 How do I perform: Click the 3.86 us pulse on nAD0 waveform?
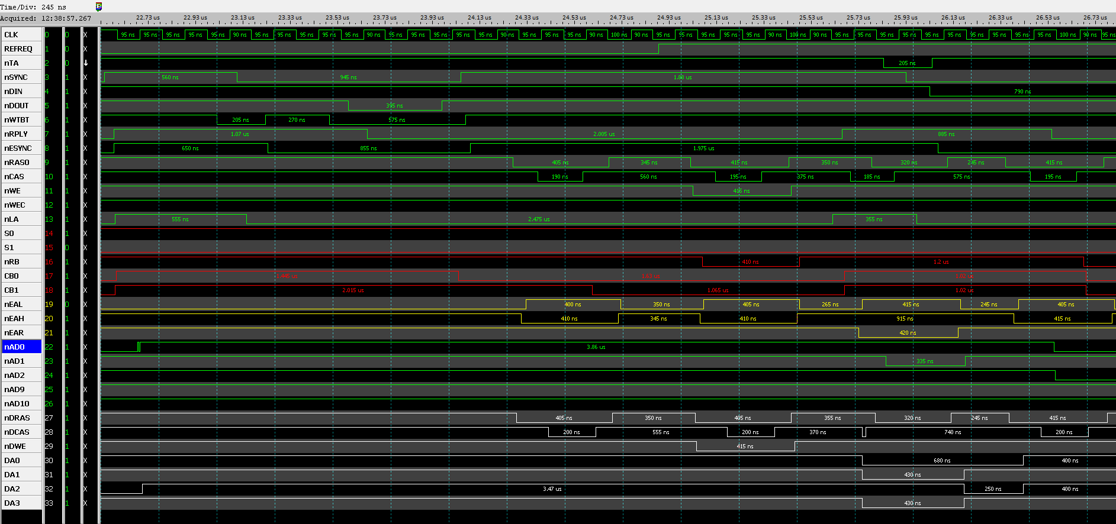point(596,347)
